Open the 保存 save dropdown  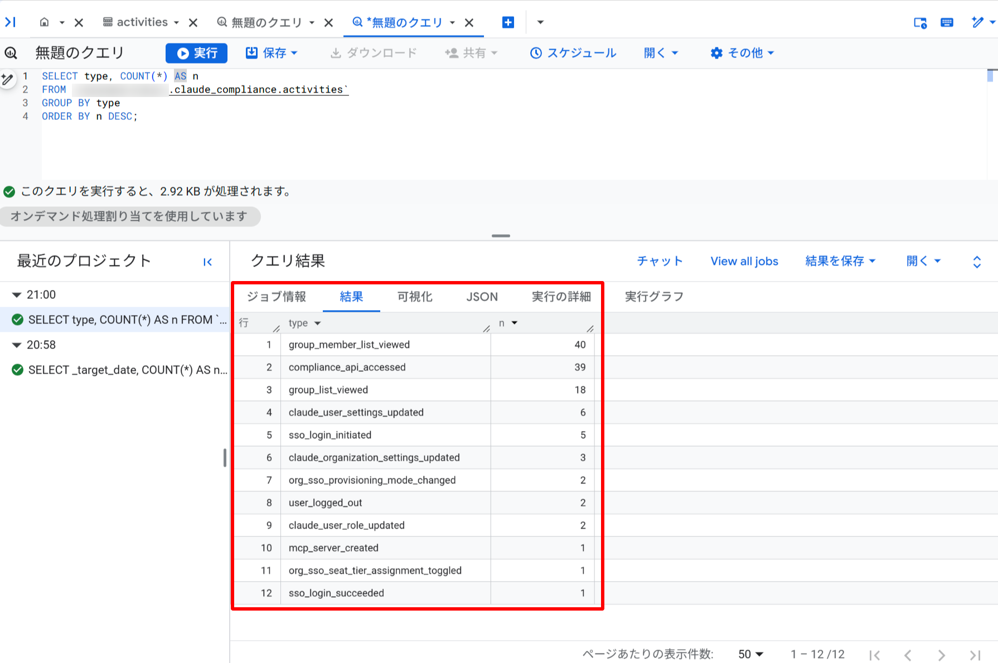(272, 53)
